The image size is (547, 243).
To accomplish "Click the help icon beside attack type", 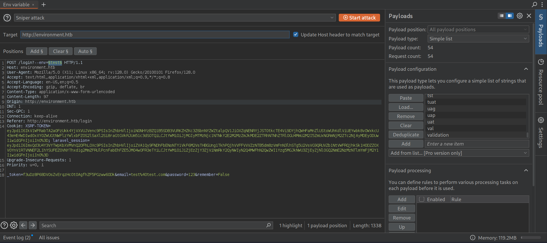I will (x=7, y=18).
